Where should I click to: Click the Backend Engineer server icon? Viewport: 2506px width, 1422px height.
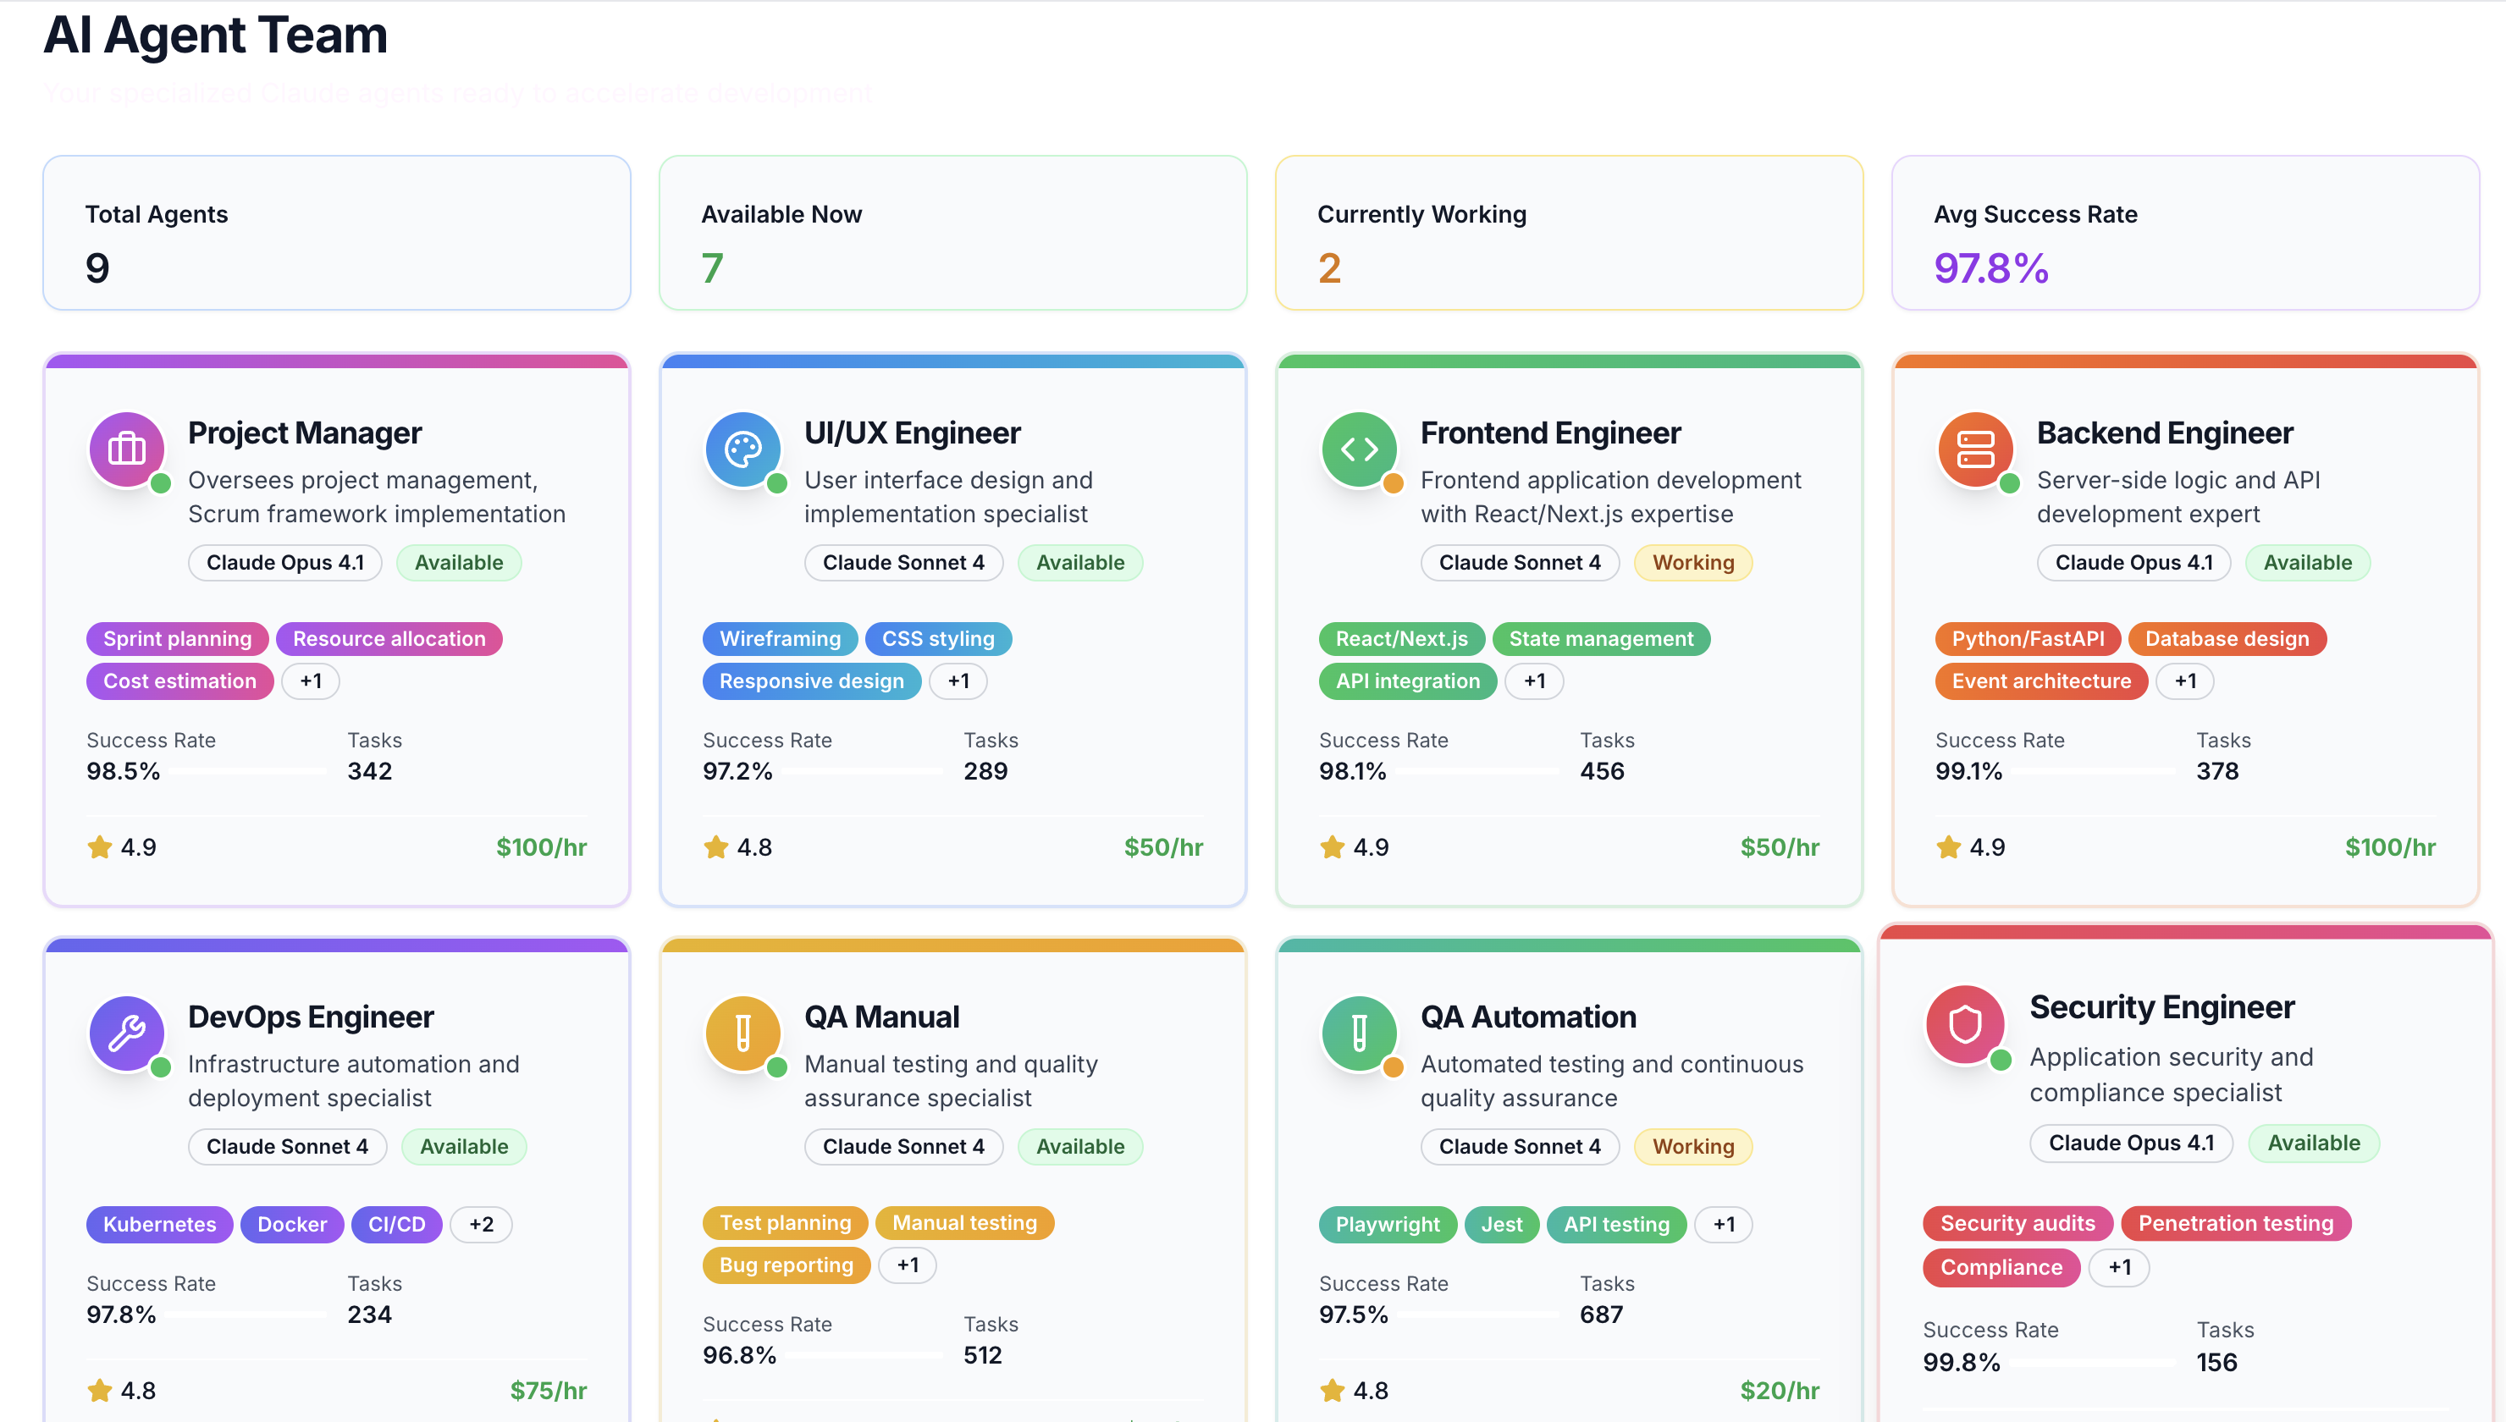[1974, 450]
